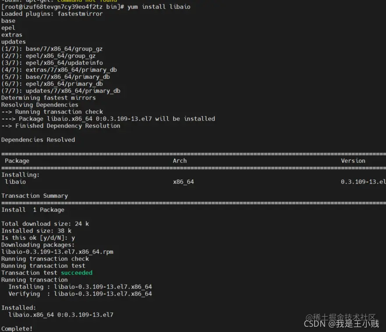Click 'Installed size: 38 k' line
This screenshot has height=332, width=386.
[36, 231]
